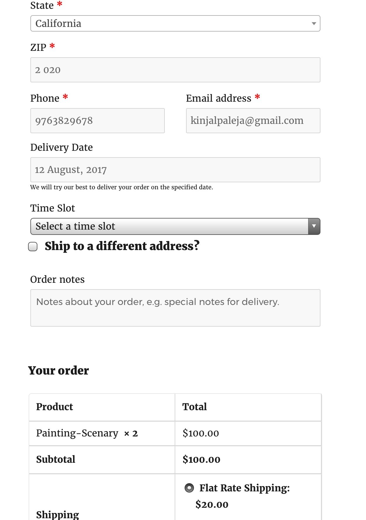Check the Ship to a different address box
The height and width of the screenshot is (520, 366).
coord(33,247)
